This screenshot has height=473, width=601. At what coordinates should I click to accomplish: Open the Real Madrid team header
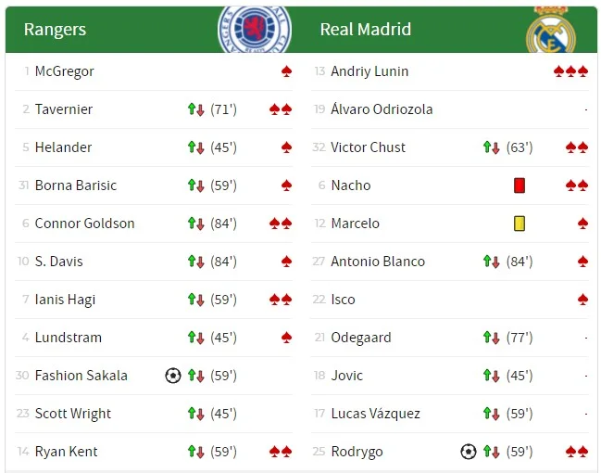(365, 29)
